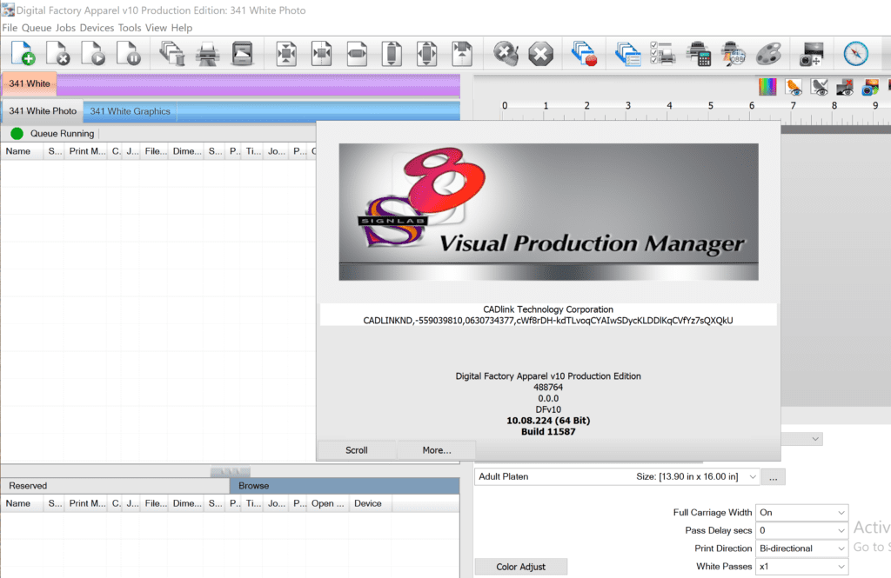The width and height of the screenshot is (891, 578).
Task: Click the More... button in the About dialog
Action: tap(437, 449)
